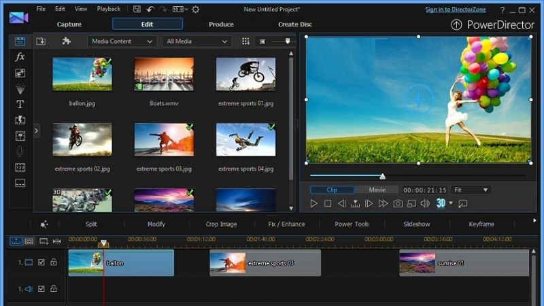
Task: Toggle Clip preview mode
Action: 332,190
